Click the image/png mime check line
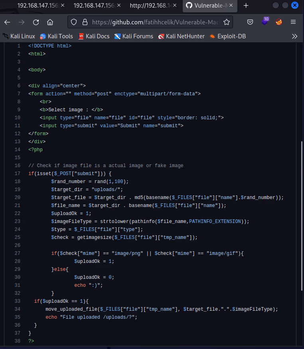 click(x=147, y=253)
